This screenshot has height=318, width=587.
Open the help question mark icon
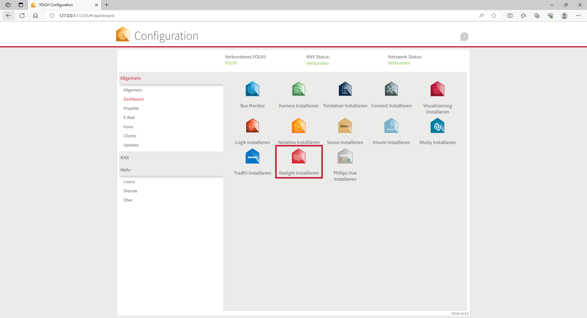(x=464, y=37)
